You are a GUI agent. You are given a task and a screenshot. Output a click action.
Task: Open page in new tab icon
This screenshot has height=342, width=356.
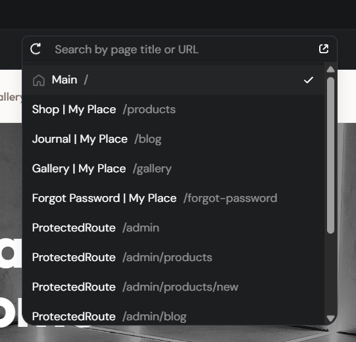point(324,49)
